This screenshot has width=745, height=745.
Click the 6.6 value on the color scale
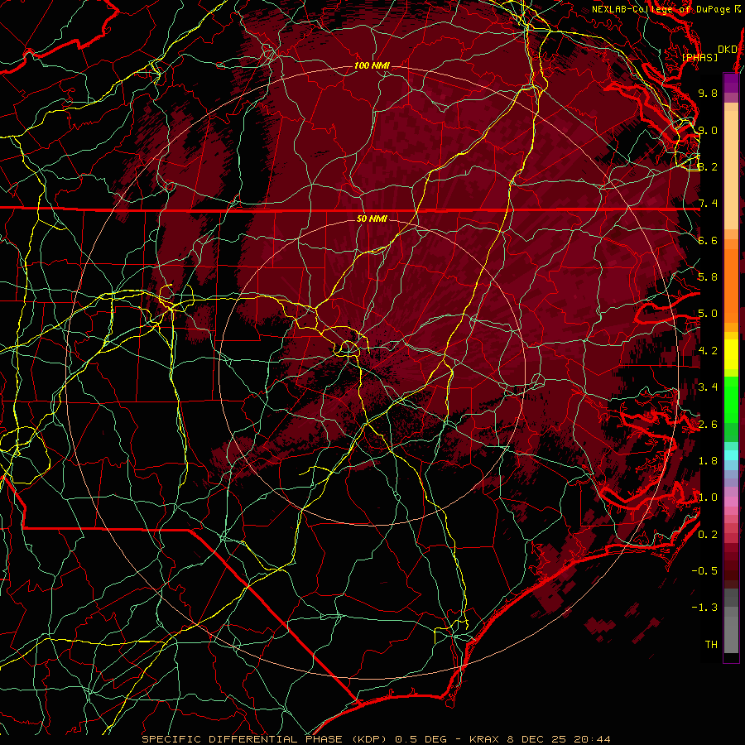708,240
